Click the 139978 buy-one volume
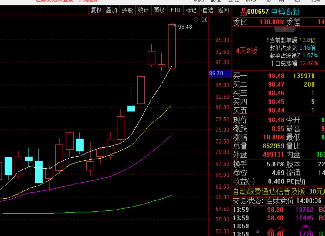 [304, 76]
